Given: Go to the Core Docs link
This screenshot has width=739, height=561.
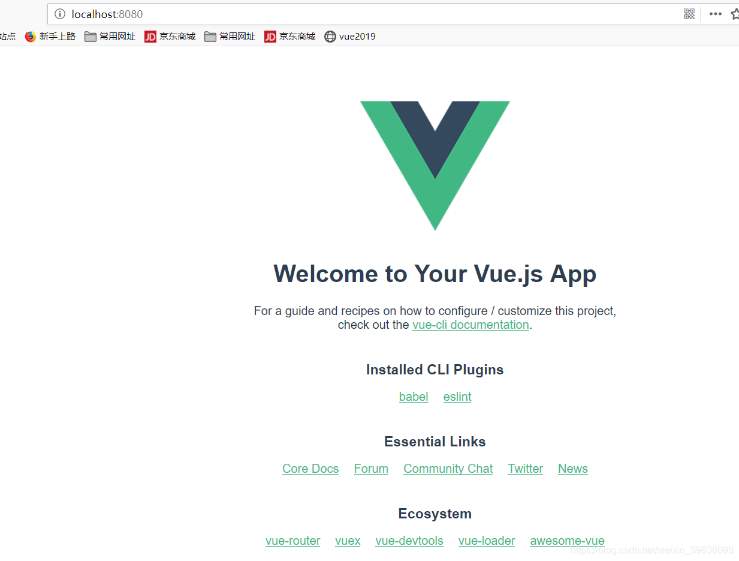Looking at the screenshot, I should click(x=310, y=469).
